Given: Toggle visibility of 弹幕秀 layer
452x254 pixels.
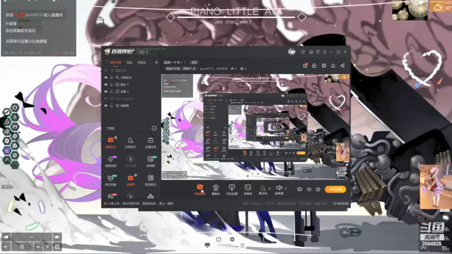Looking at the screenshot, I should click(x=106, y=106).
